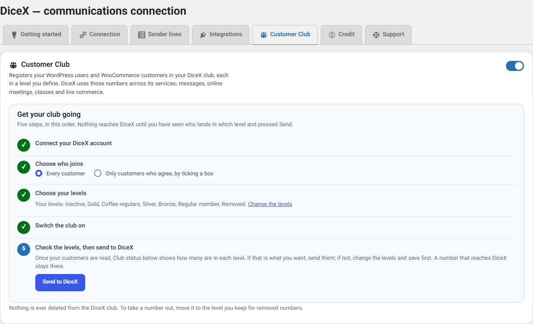
Task: Click the DiceX — communications connection page title
Action: point(93,11)
